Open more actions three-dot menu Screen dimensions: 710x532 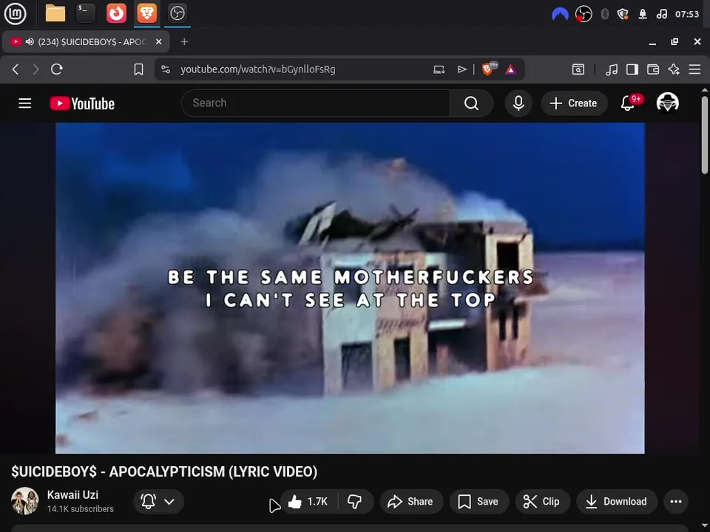point(675,501)
